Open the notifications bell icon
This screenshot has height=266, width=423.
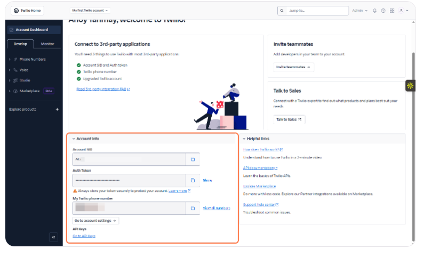374,11
